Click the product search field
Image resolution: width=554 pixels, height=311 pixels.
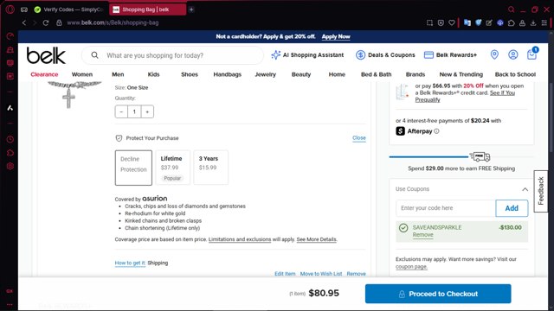point(172,55)
